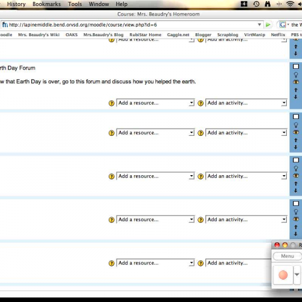Open Mrs. Beaudry's Wiki bookmark

coord(39,35)
